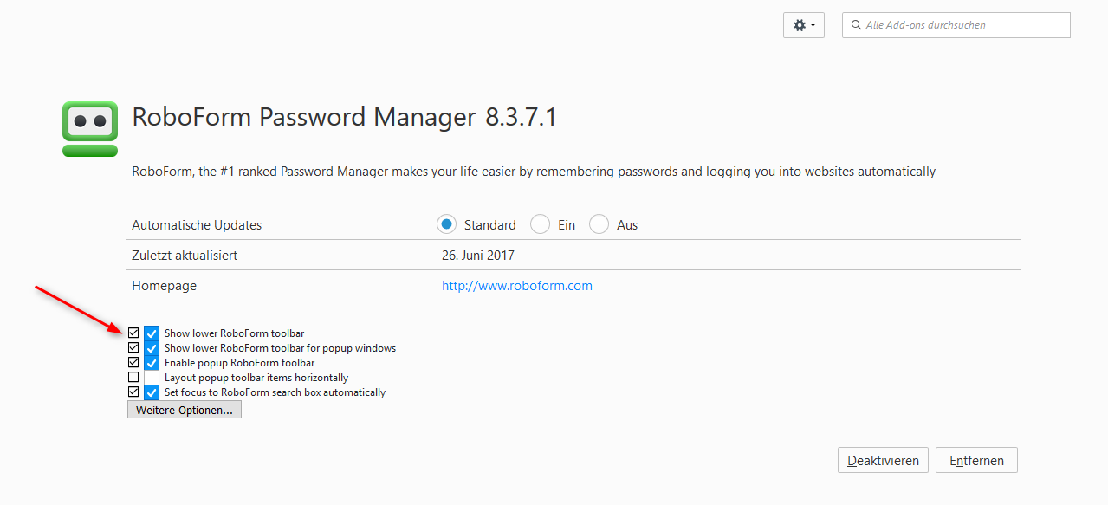The height and width of the screenshot is (505, 1108).
Task: Toggle blue 'Show lower RoboForm toolbar for popup windows' checkbox
Action: pyautogui.click(x=152, y=348)
